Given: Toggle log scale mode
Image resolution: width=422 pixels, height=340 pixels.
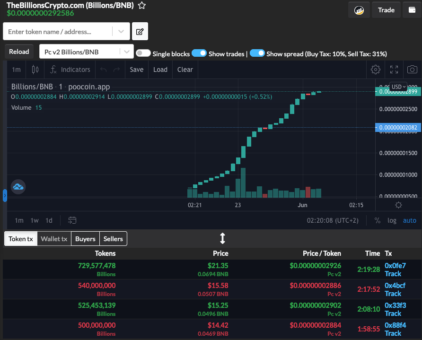Looking at the screenshot, I should click(x=392, y=220).
